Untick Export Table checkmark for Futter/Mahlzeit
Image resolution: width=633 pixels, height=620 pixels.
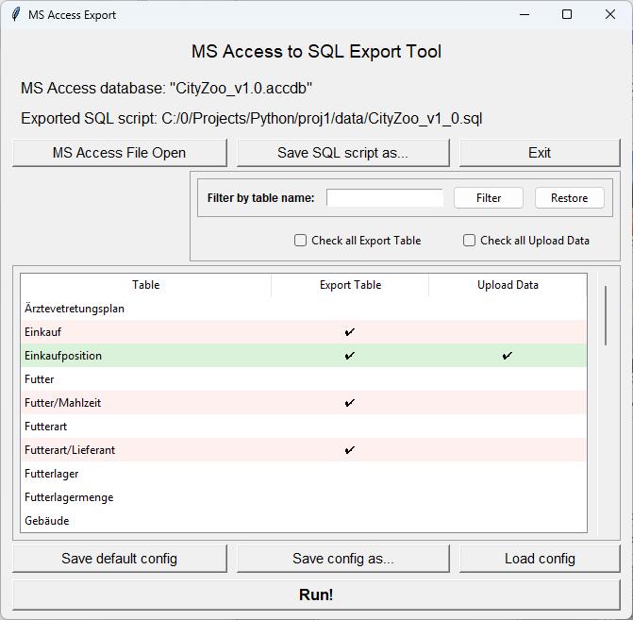[x=350, y=403]
